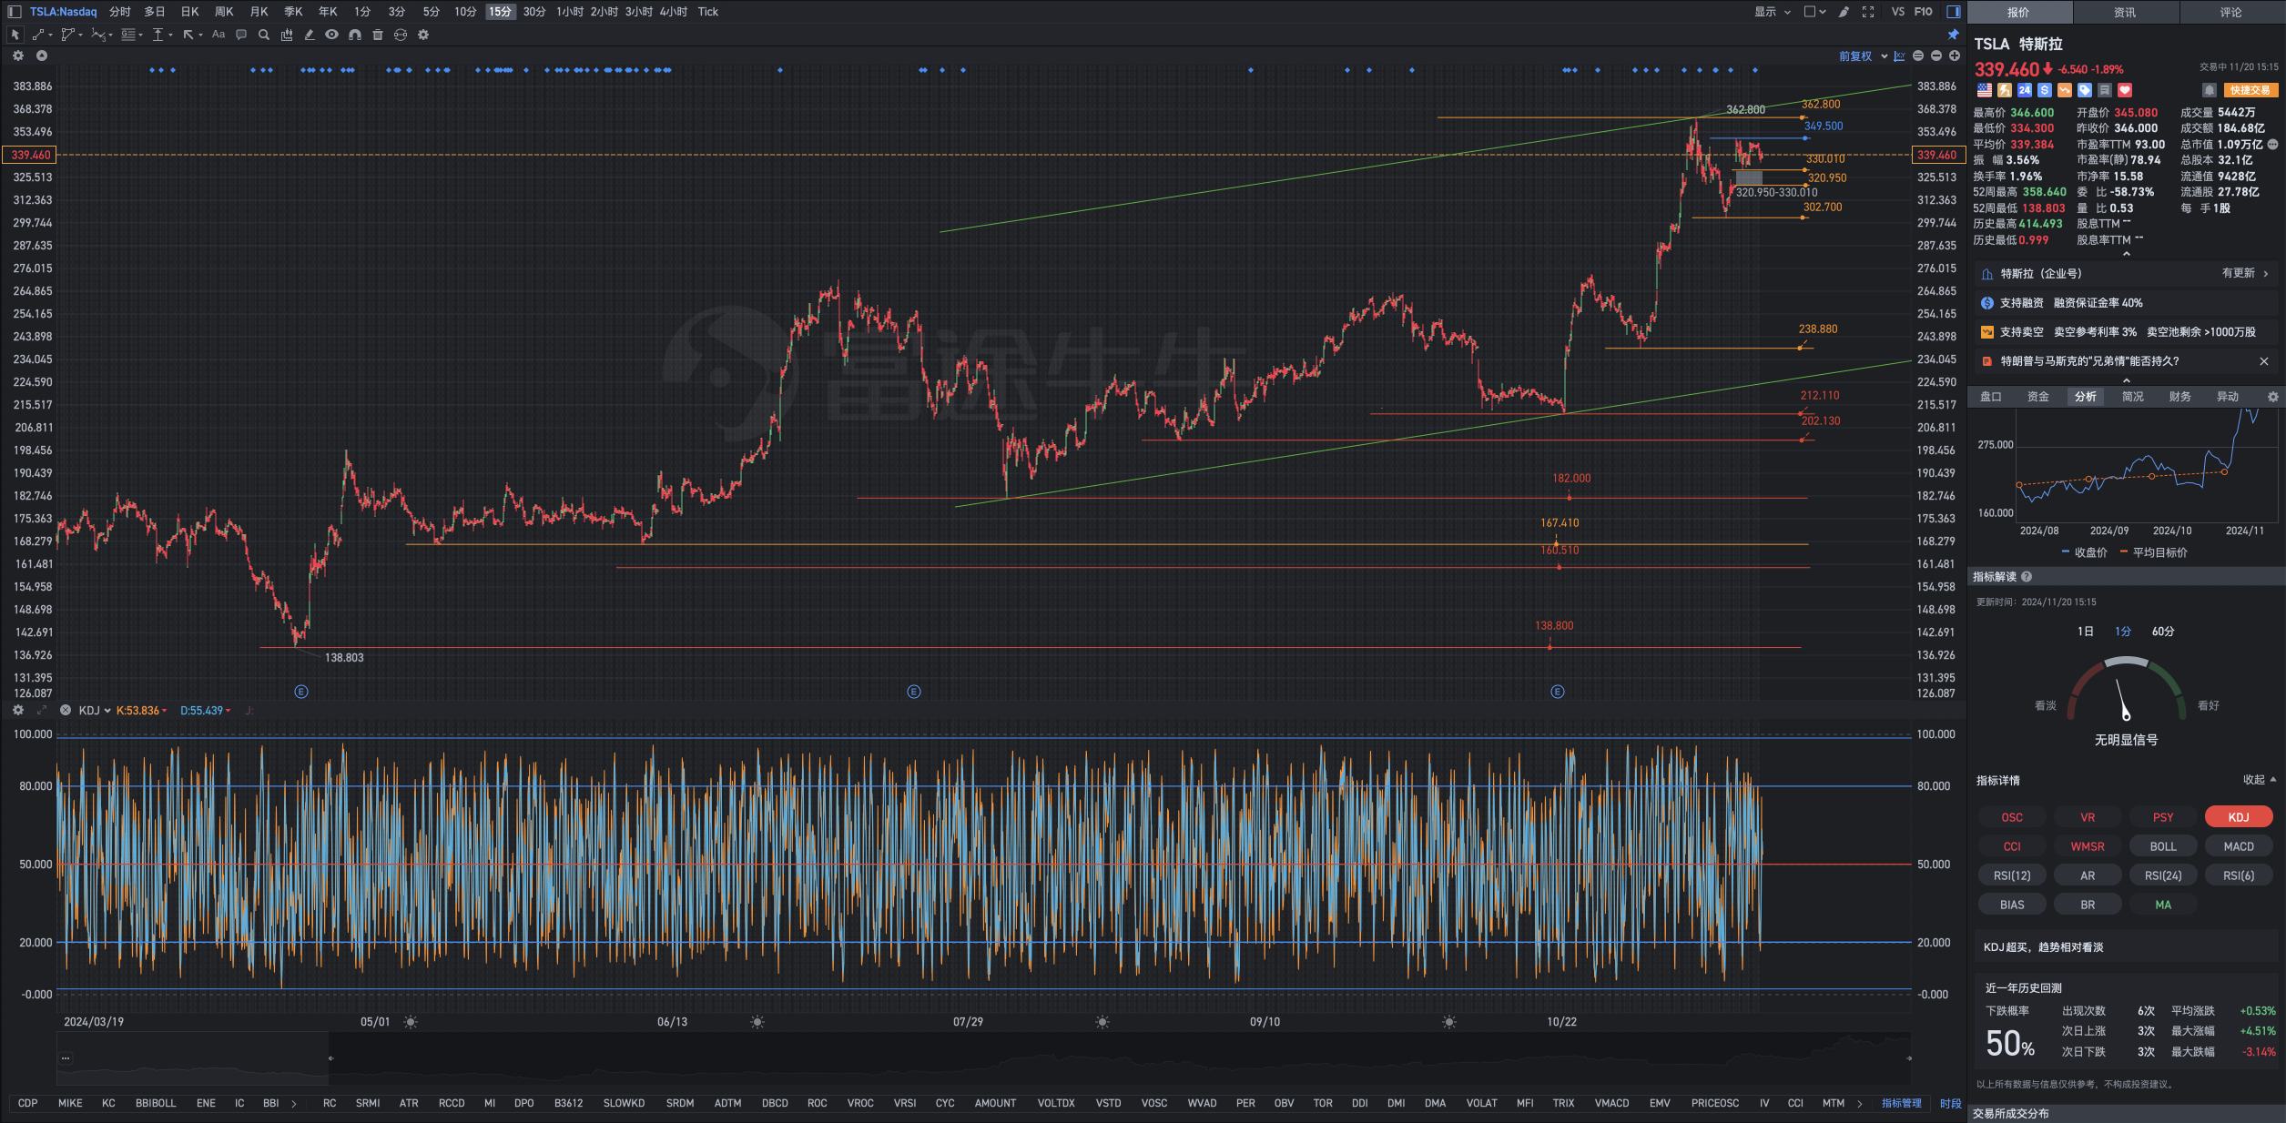Viewport: 2286px width, 1123px height.
Task: Pin the drawing toolbar
Action: click(x=1953, y=35)
